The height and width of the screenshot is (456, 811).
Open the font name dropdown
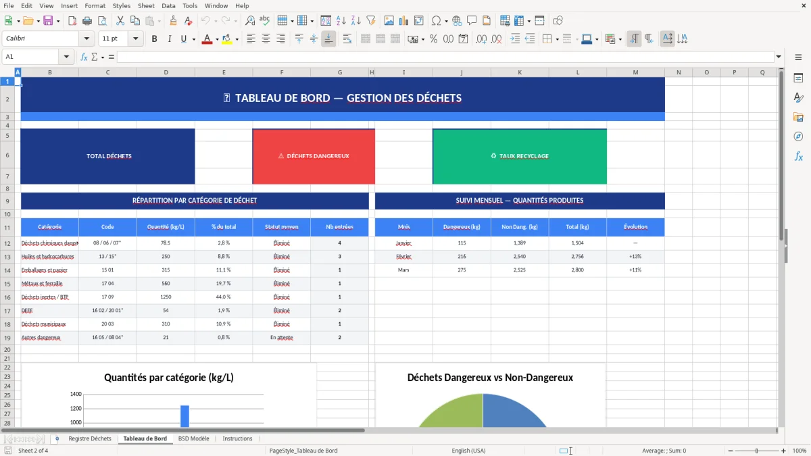click(87, 39)
